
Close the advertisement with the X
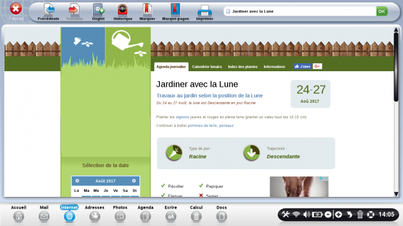tap(326, 178)
